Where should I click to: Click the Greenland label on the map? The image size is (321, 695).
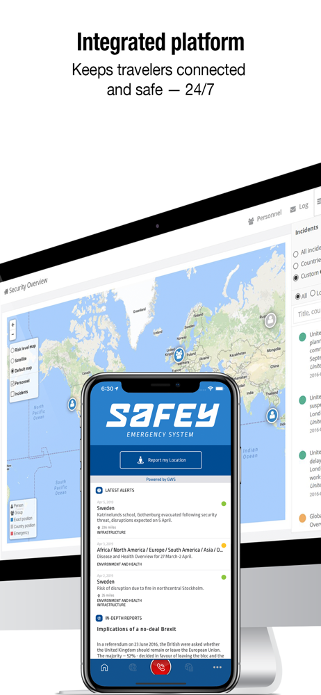coord(139,311)
